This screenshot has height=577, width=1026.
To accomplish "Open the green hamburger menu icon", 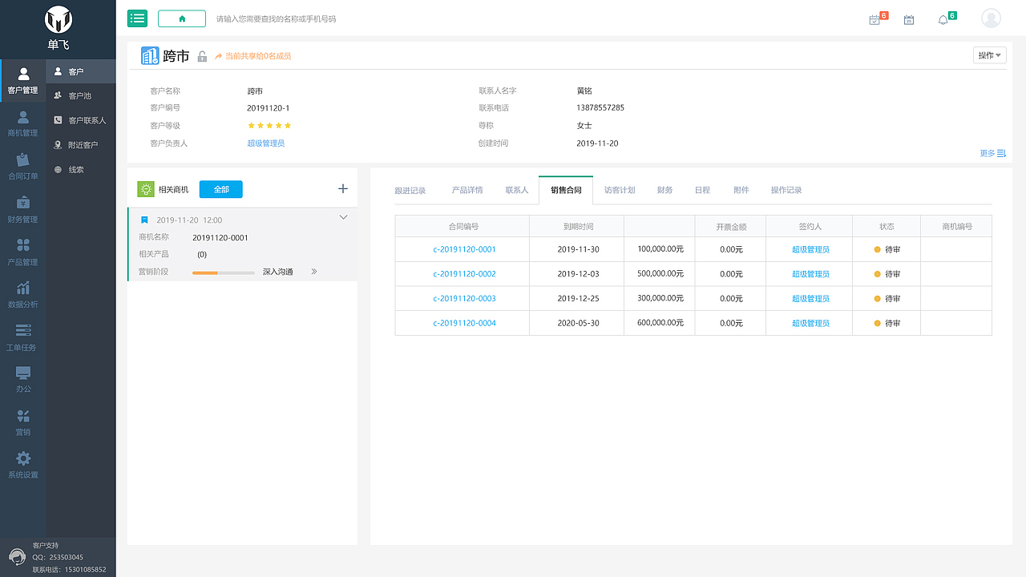I will 137,18.
